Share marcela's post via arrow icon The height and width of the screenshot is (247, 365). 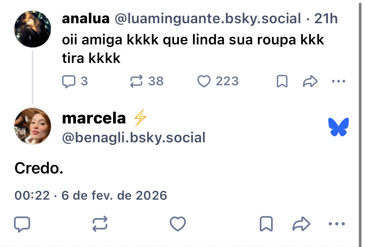[x=302, y=224]
